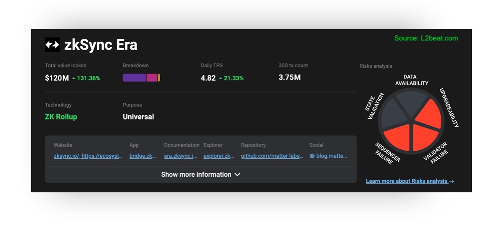Click the 30D tx count label
This screenshot has width=500, height=226.
(x=294, y=65)
